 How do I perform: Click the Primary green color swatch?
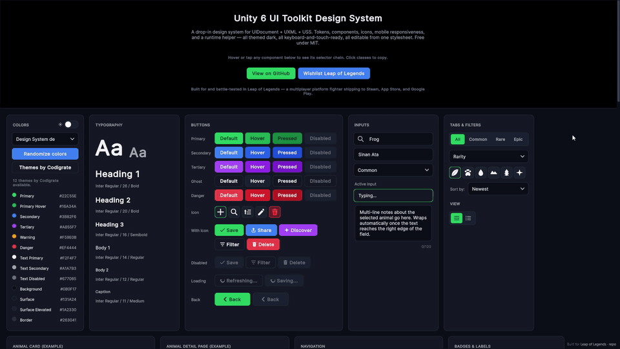14,195
